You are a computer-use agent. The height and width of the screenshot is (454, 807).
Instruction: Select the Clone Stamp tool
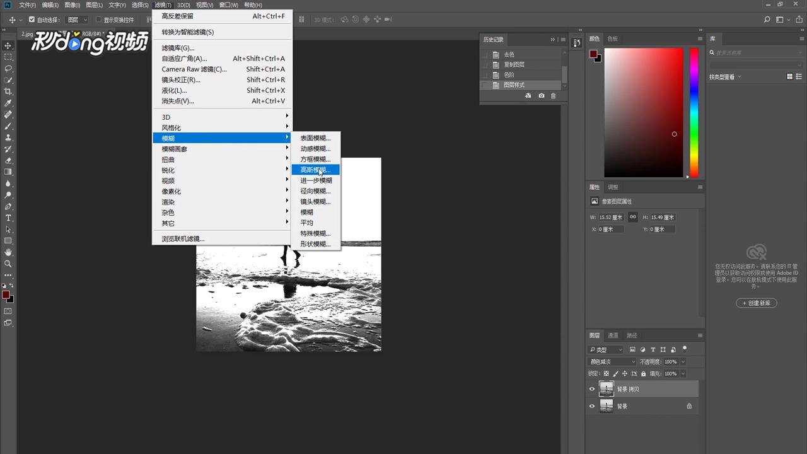[8, 137]
